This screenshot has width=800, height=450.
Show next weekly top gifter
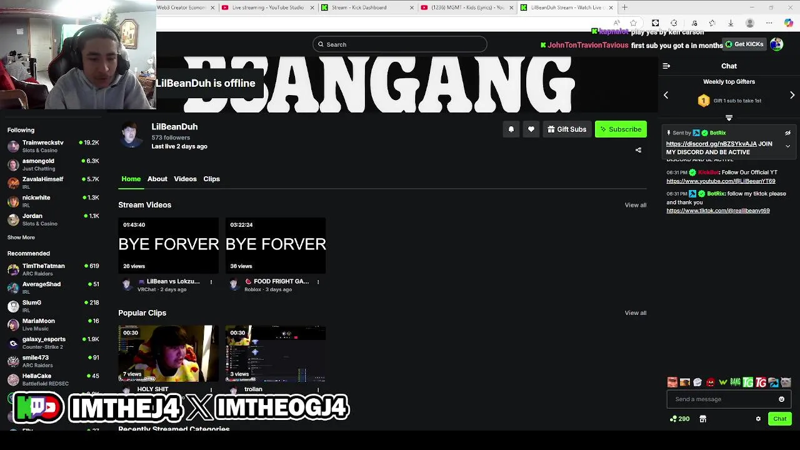pyautogui.click(x=792, y=95)
